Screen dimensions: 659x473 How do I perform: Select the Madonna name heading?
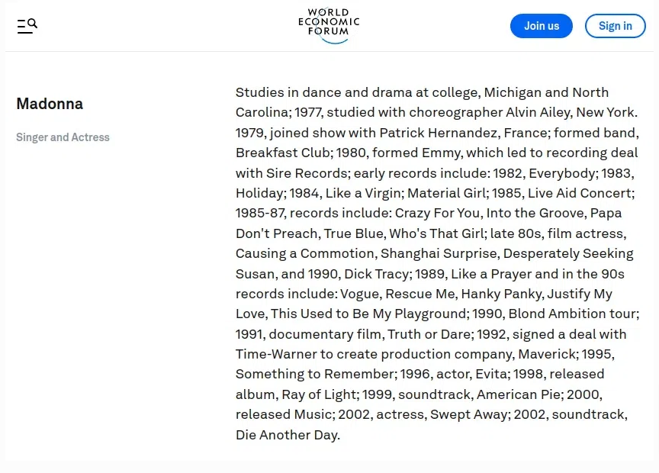coord(50,104)
